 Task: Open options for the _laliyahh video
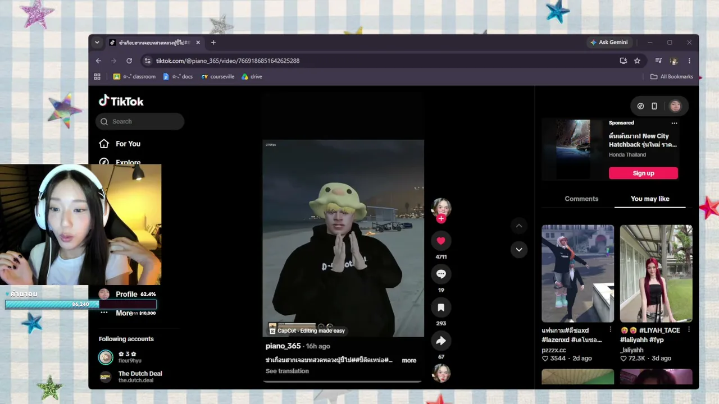click(689, 330)
